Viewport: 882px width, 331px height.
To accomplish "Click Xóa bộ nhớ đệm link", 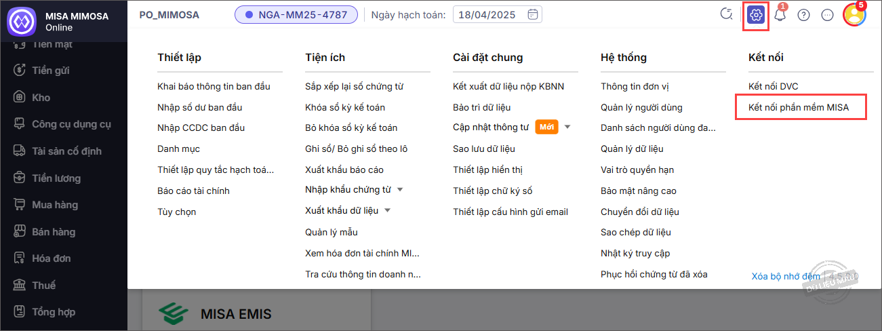I will point(786,276).
